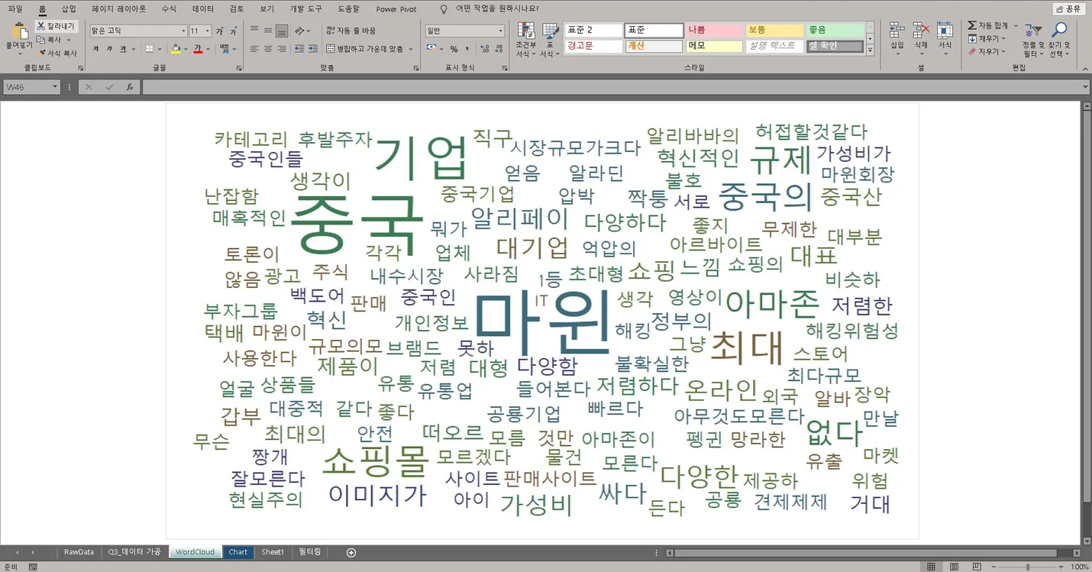Click the percent style icon

tap(454, 49)
